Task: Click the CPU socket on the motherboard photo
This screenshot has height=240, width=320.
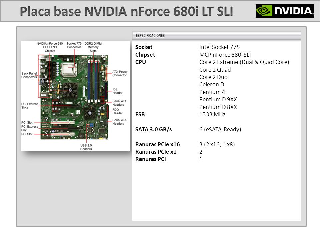Action: coord(69,69)
